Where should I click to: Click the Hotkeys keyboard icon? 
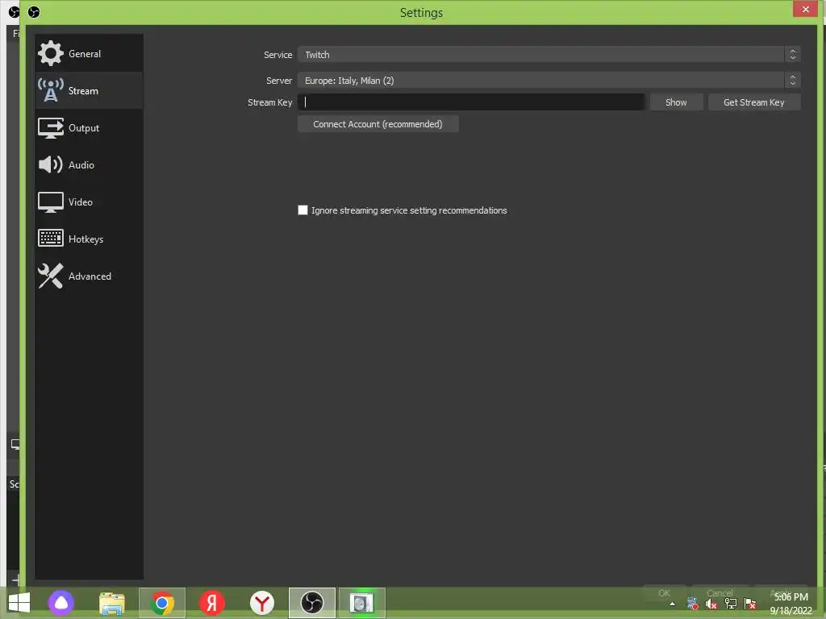click(51, 238)
